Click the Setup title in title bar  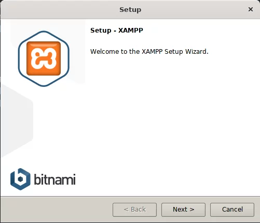(130, 10)
